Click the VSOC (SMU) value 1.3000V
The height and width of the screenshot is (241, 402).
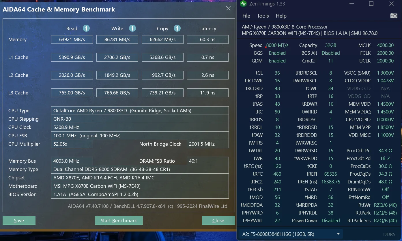pos(385,73)
